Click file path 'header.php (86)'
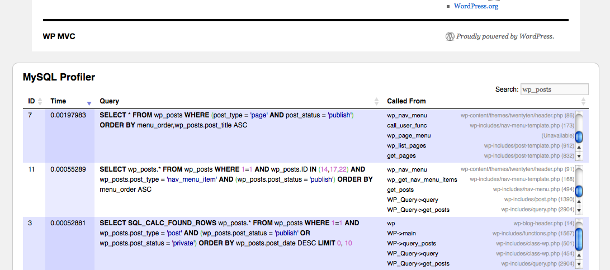 [517, 115]
